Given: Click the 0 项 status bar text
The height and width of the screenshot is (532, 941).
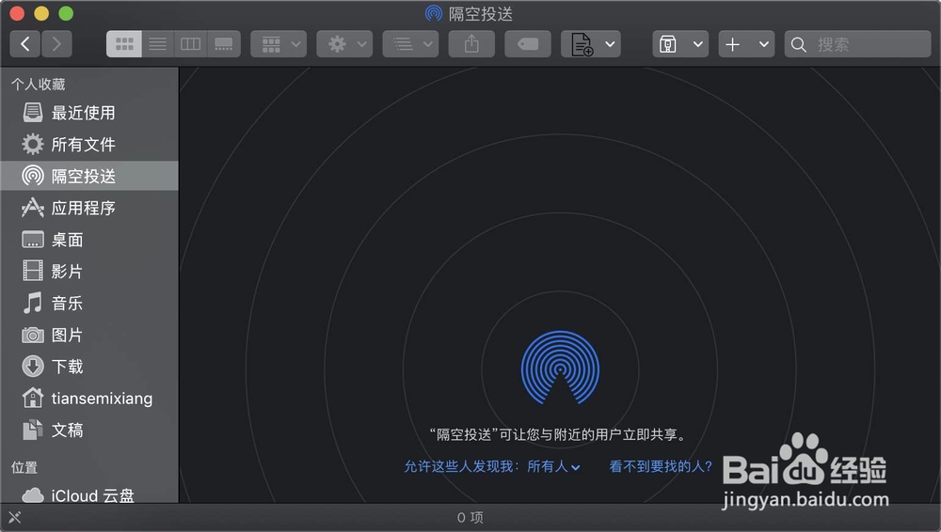Looking at the screenshot, I should pos(470,517).
